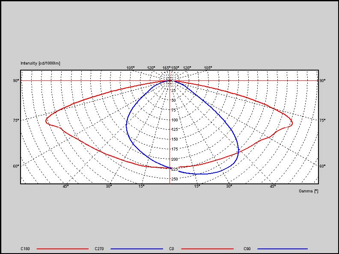The height and width of the screenshot is (254, 339).
Task: Click the 90° label on the left edge
Action: click(16, 80)
